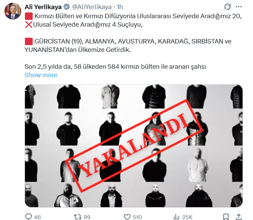Image resolution: width=253 pixels, height=220 pixels.
Task: Click the 25K views count
Action: coord(187,217)
